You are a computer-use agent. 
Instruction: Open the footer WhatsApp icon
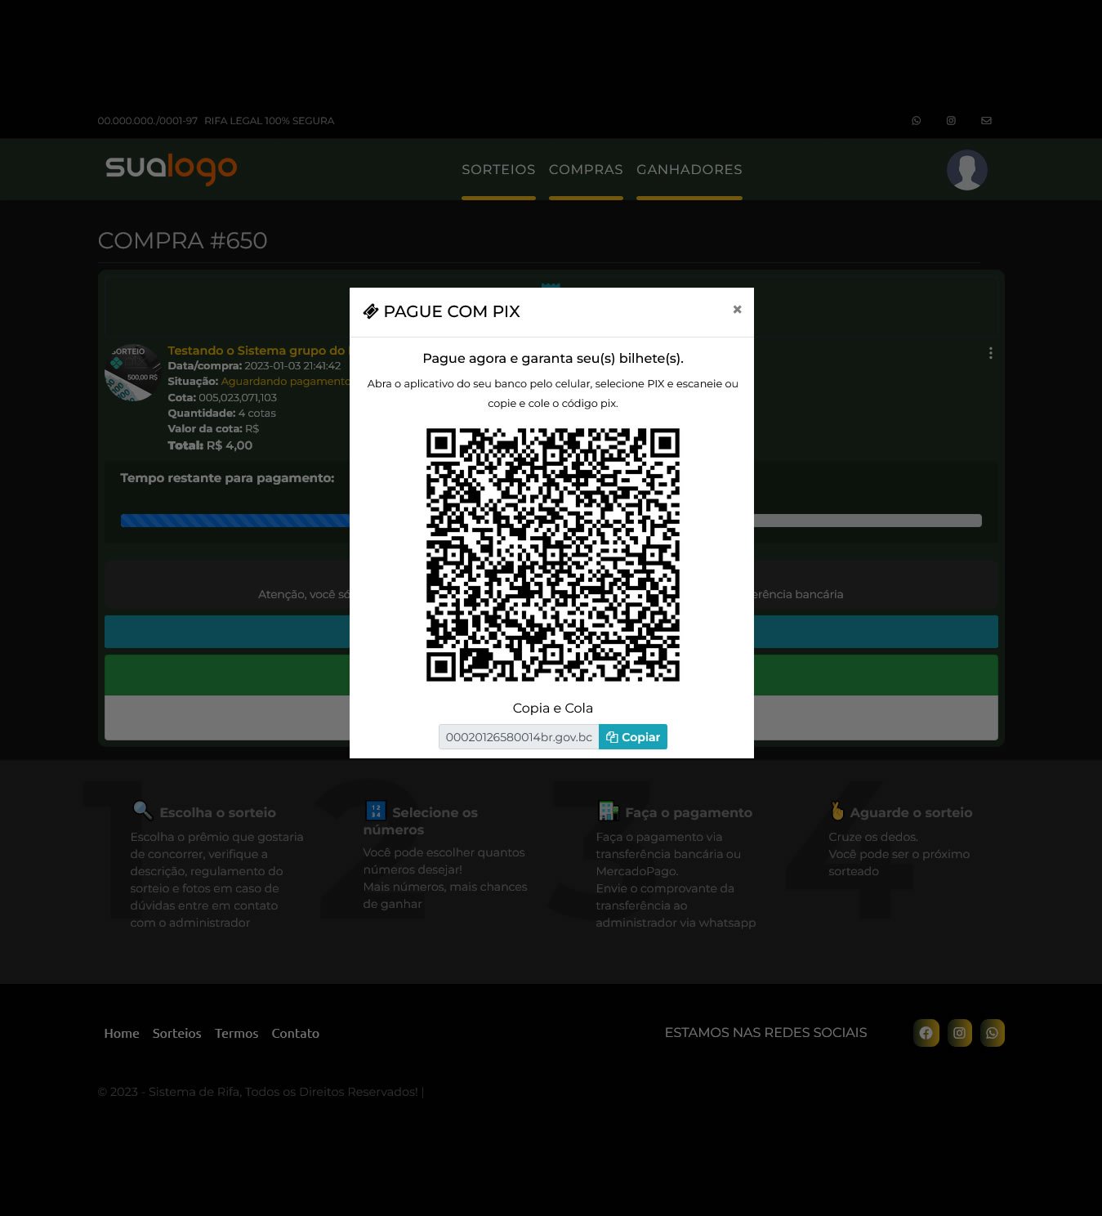[993, 1032]
